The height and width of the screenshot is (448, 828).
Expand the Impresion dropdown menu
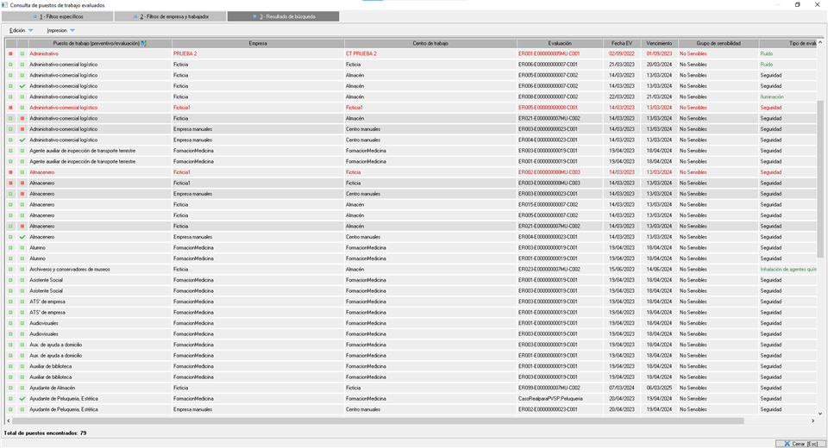tap(60, 30)
